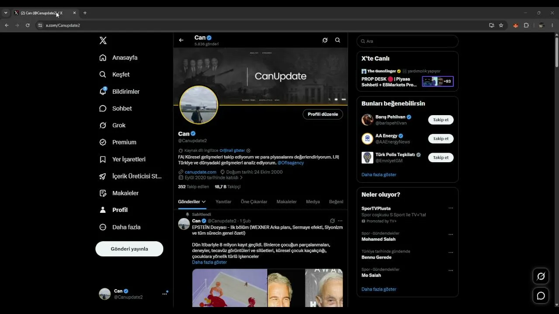Open more options for the SporTVPlusta trend
This screenshot has height=314, width=559.
451,208
